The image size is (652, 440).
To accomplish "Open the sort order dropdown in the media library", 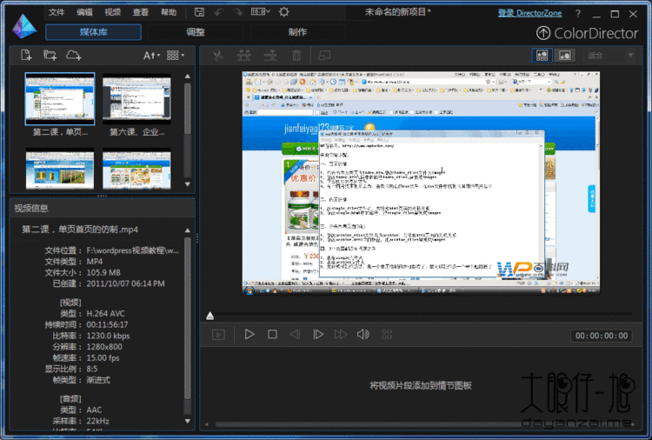I will (151, 56).
